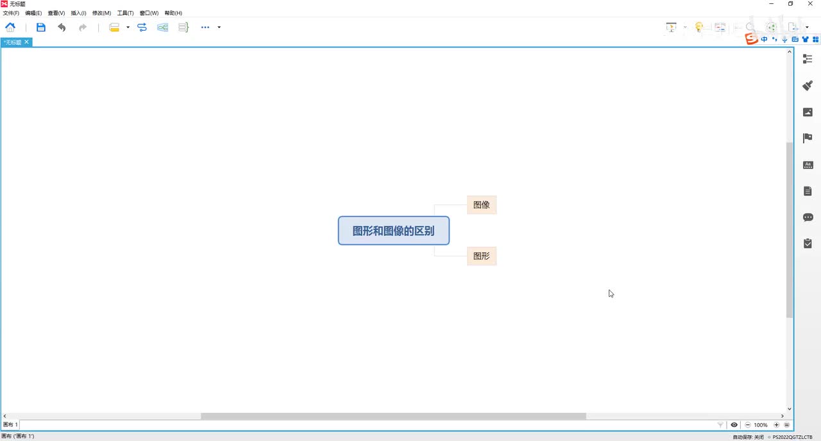
Task: Open the topic insert dropdown arrow
Action: point(128,27)
